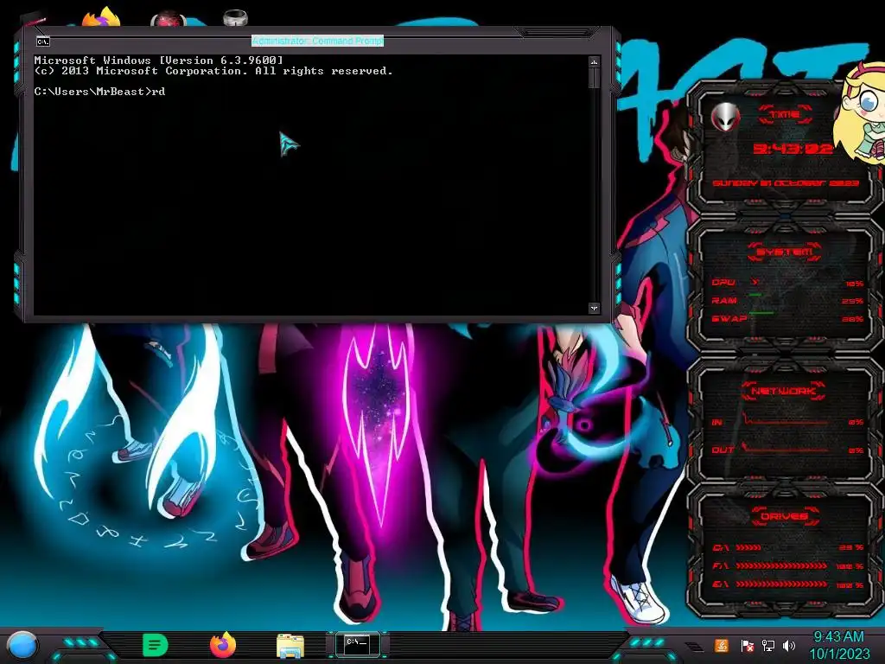
Task: Open the volume speaker tray icon
Action: [x=788, y=645]
